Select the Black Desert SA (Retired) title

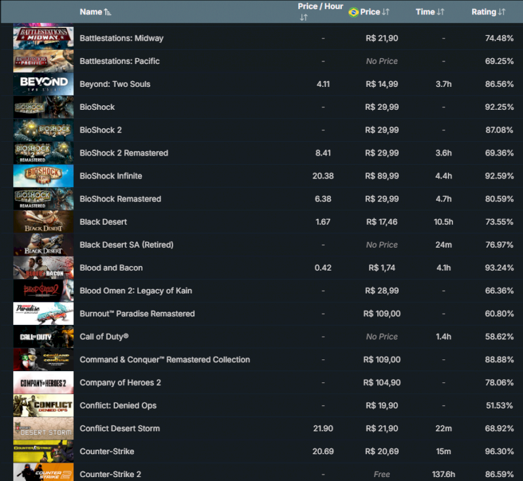(126, 245)
